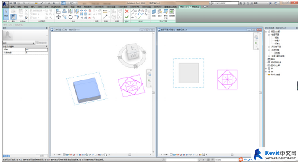The image size is (301, 163).
Task: Pick the Inscribed Polygon draw tool
Action: (139, 11)
